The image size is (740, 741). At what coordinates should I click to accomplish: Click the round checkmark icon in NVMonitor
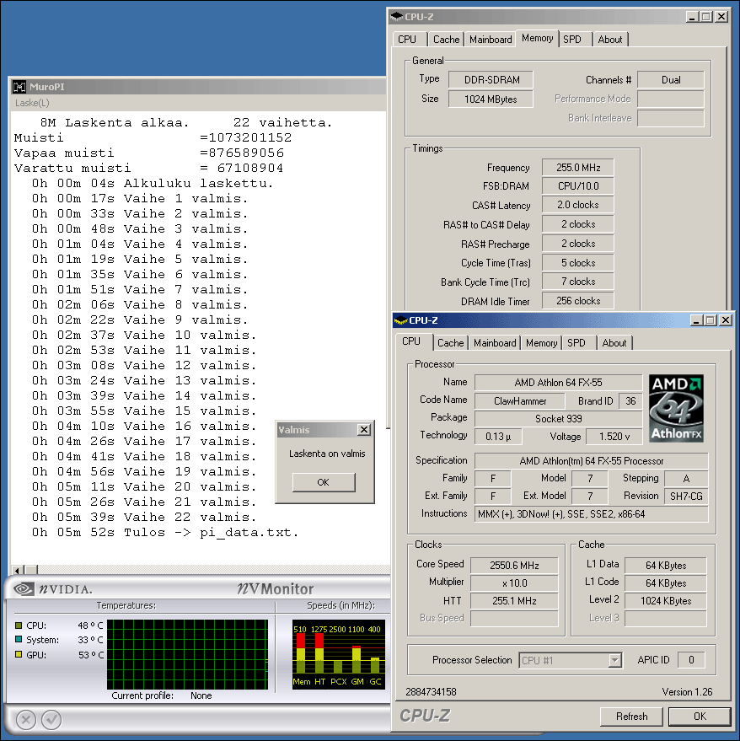[x=51, y=719]
